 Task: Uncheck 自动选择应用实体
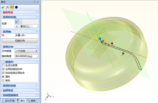(x=3, y=73)
